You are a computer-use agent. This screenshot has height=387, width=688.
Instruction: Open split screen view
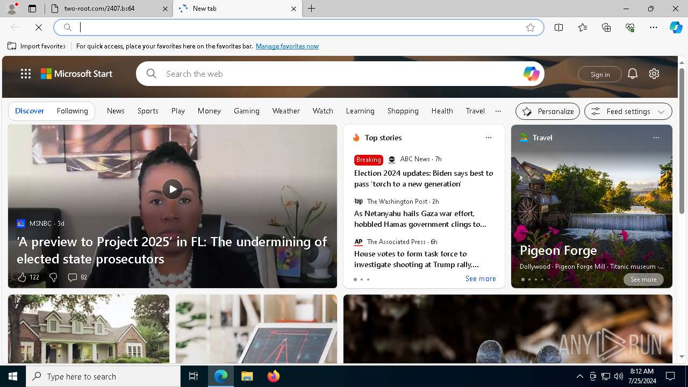[x=558, y=27]
